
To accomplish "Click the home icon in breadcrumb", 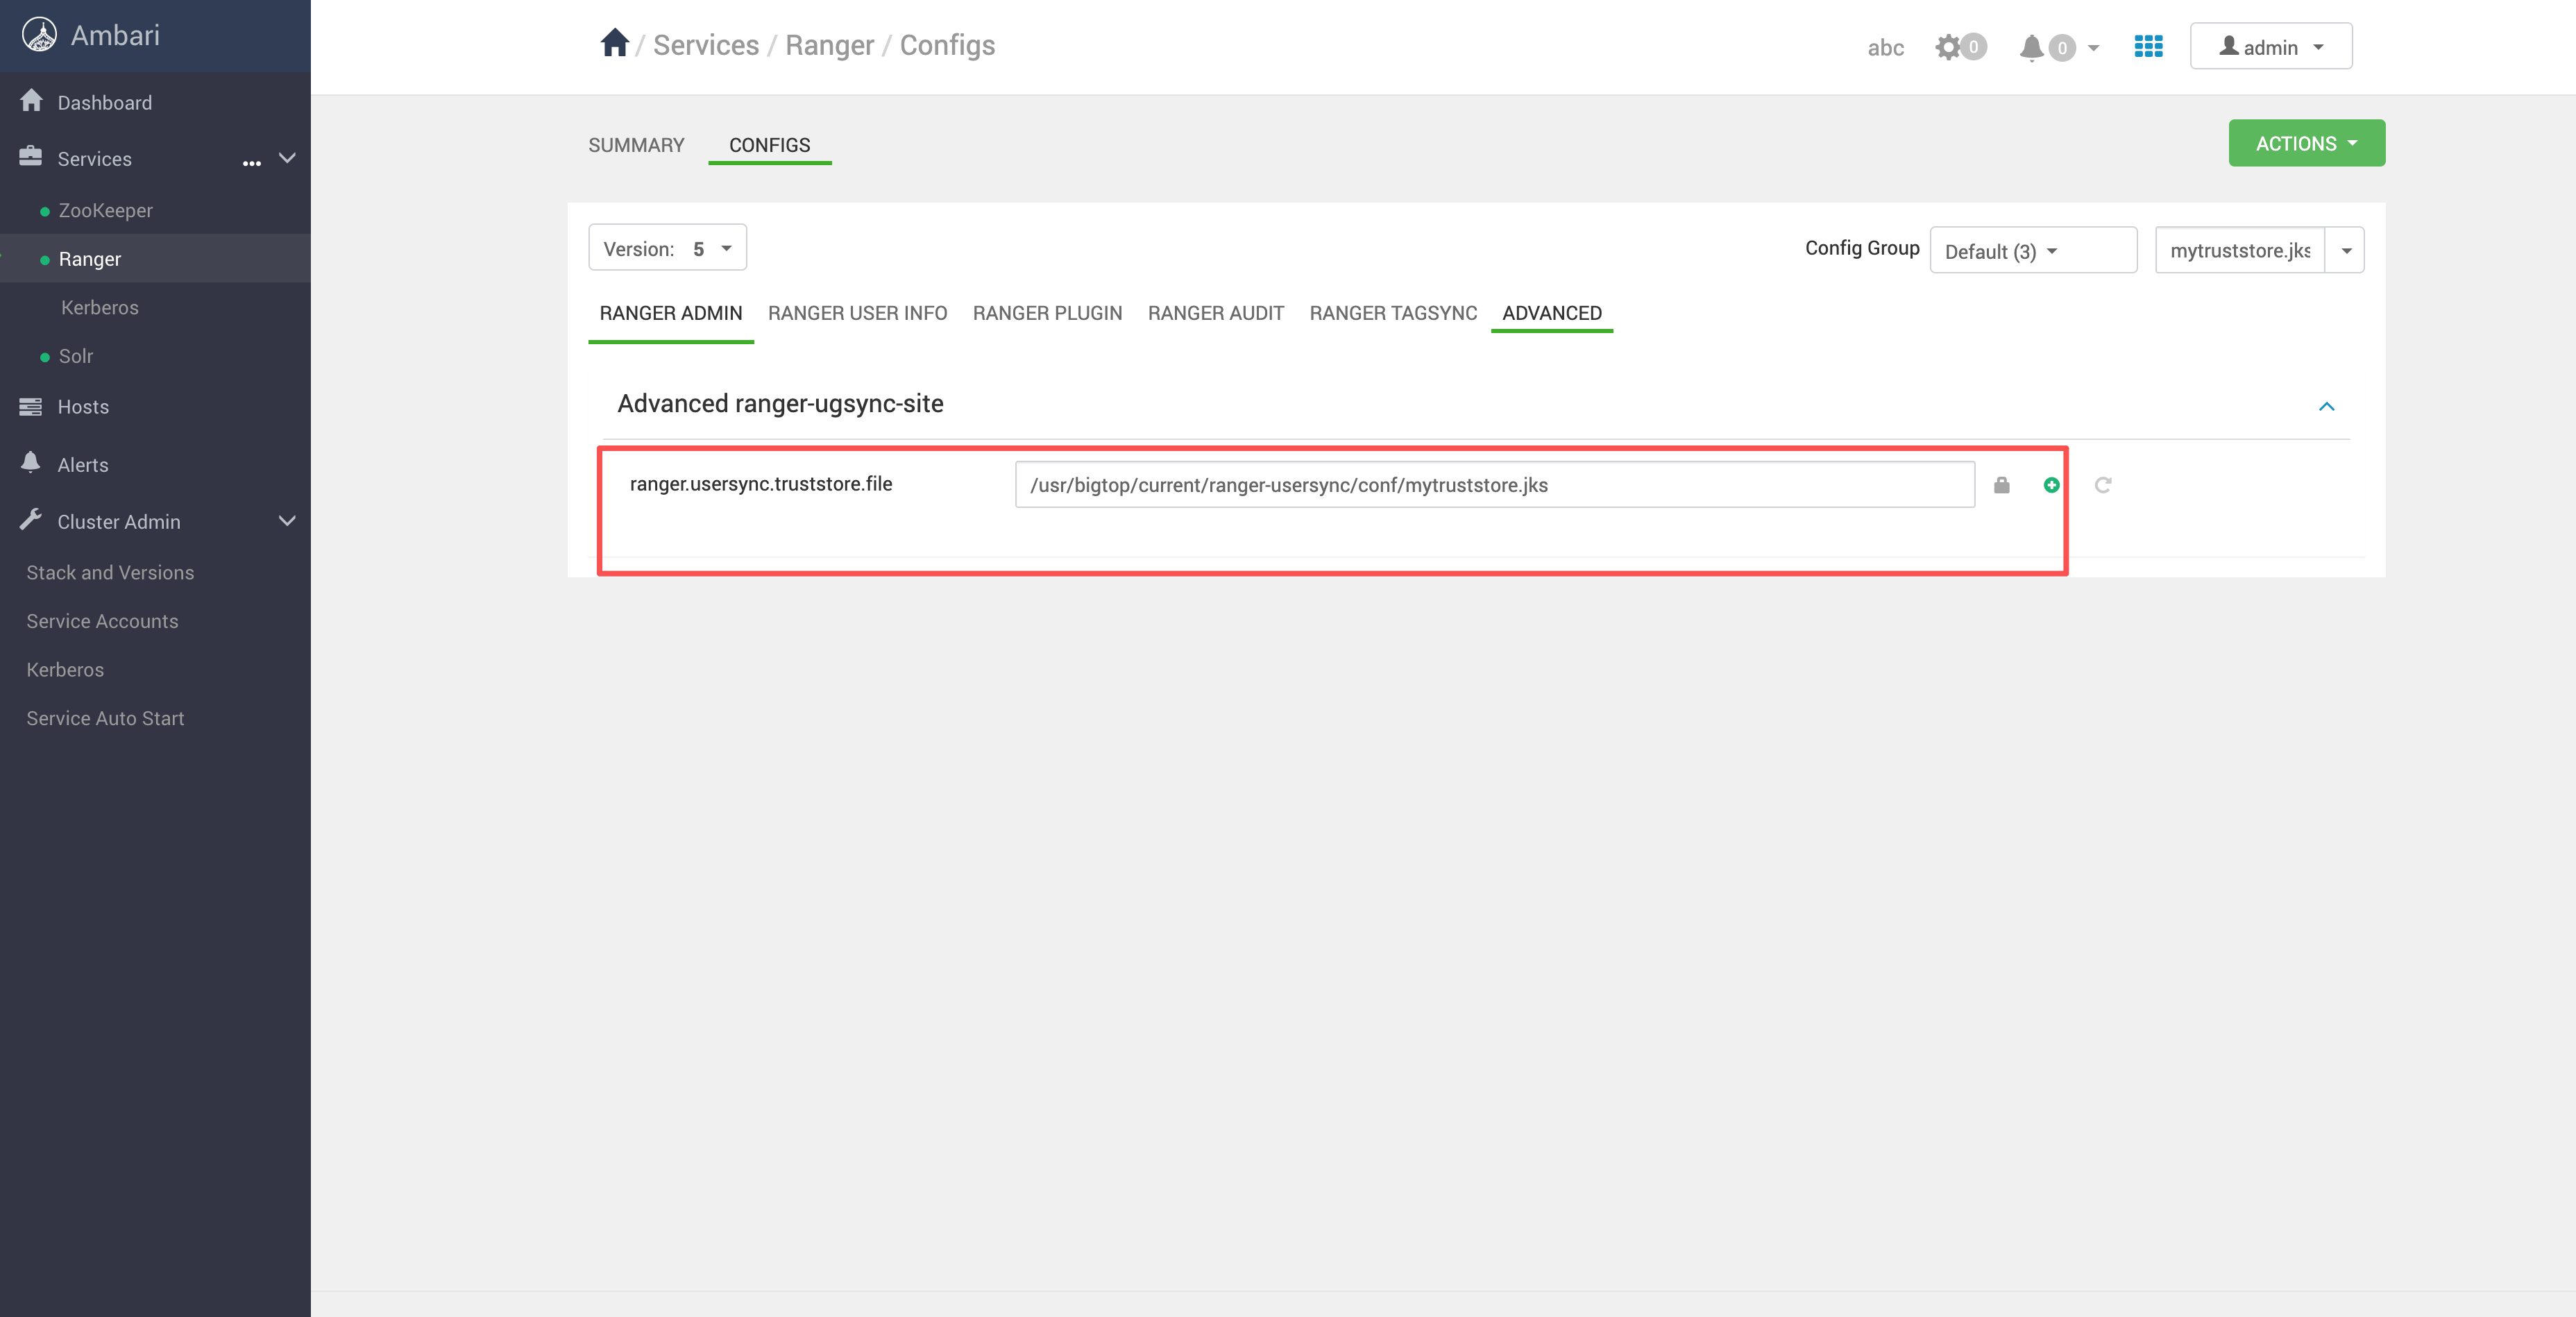I will click(x=614, y=44).
